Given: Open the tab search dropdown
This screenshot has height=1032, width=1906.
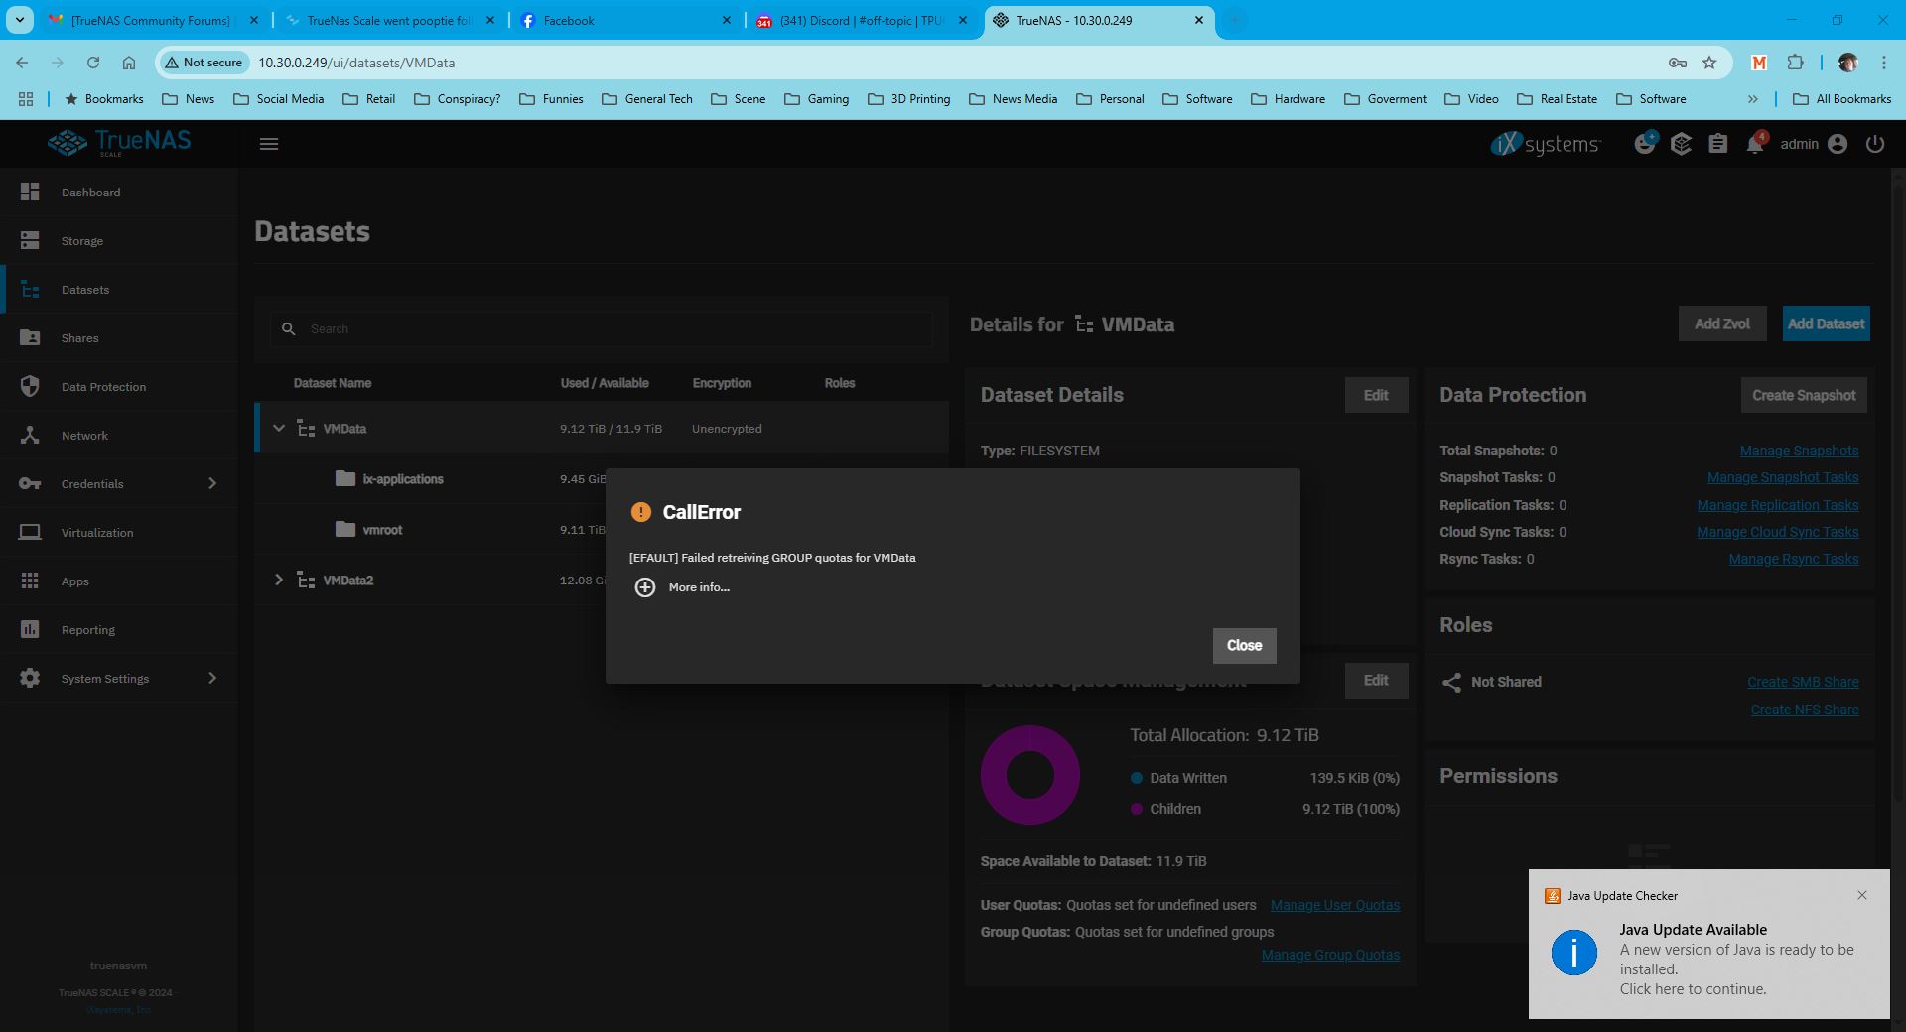Looking at the screenshot, I should point(20,20).
